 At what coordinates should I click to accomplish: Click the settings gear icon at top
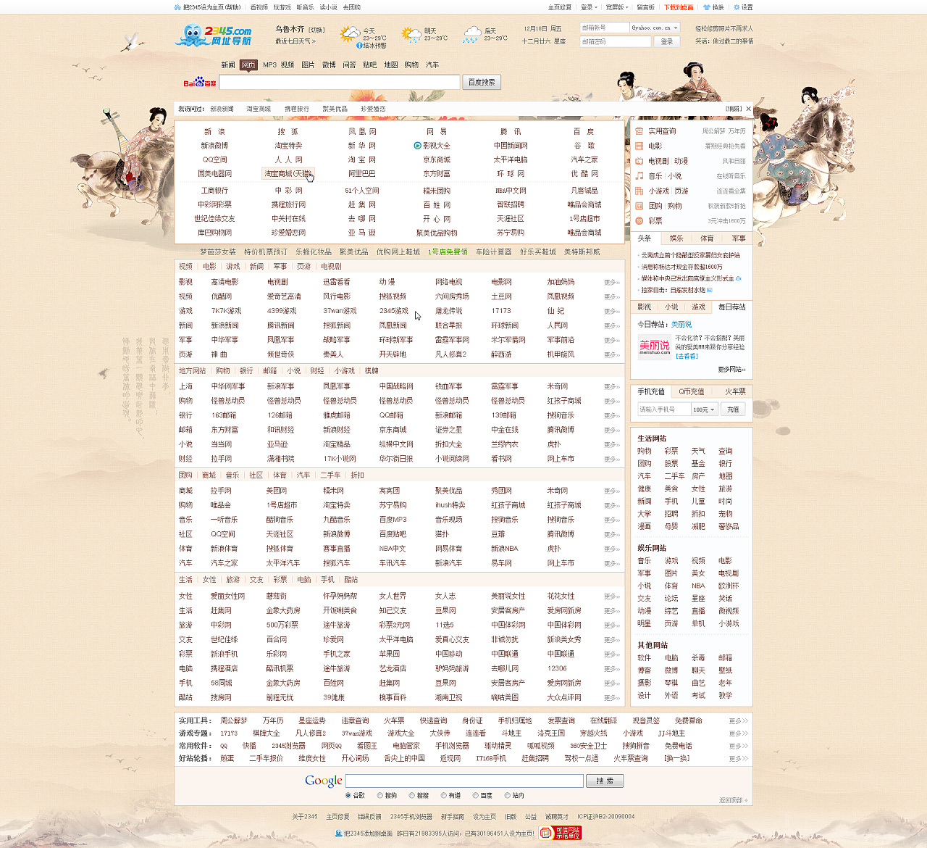[x=737, y=7]
